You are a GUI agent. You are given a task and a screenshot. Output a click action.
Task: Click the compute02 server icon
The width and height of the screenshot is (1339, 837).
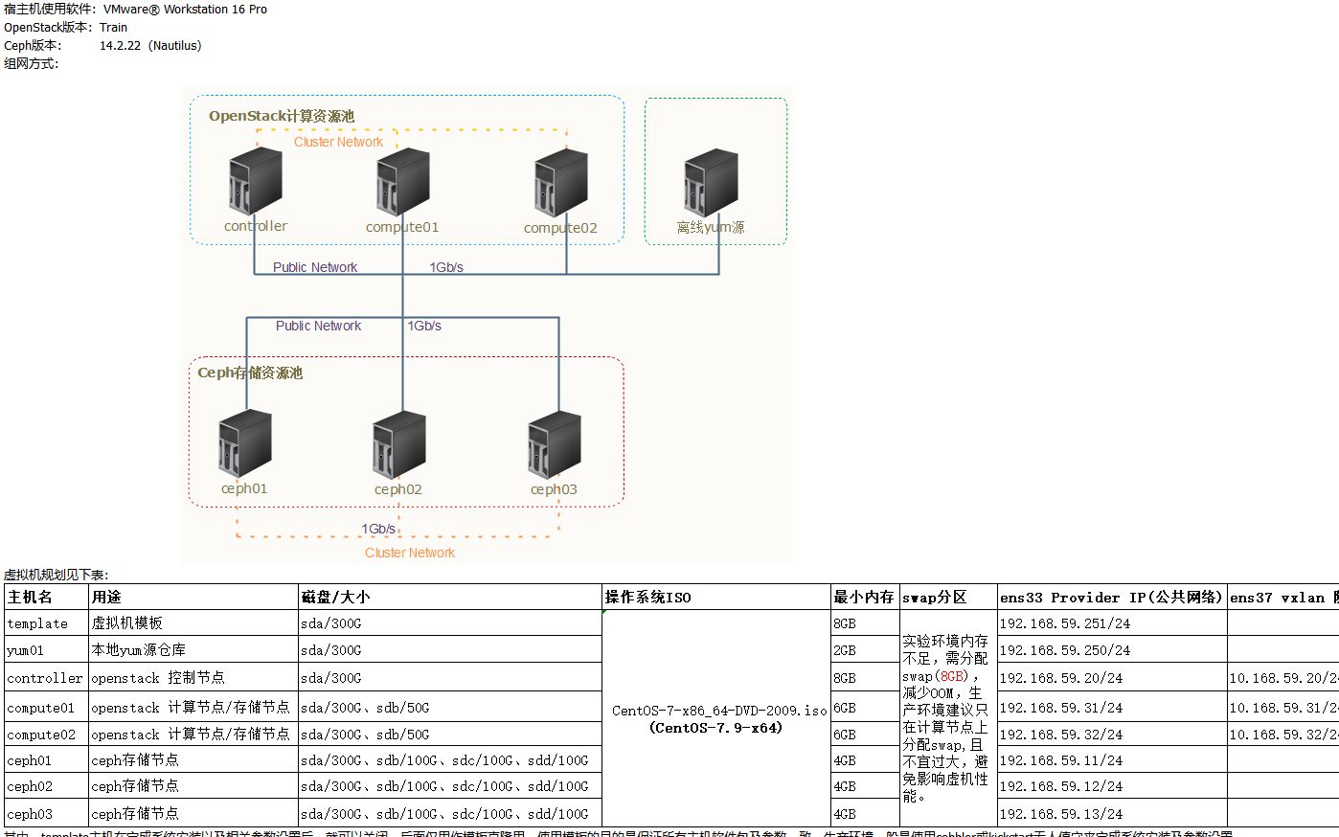tap(561, 183)
